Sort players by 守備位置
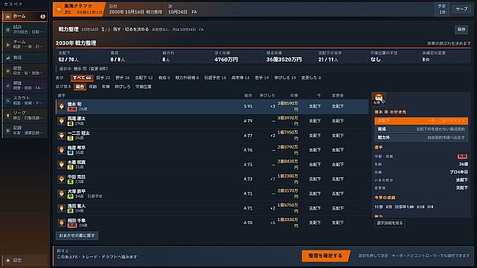Image resolution: width=477 pixels, height=268 pixels. coord(144,87)
